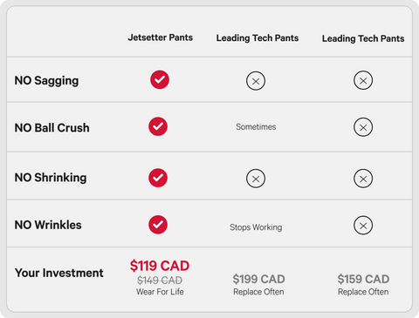The height and width of the screenshot is (318, 419).
Task: Click middle column X icon for NO Sagging
Action: [x=256, y=81]
